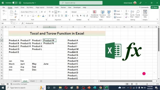The width and height of the screenshot is (160, 90).
Task: Click the AutoSum sigma icon
Action: point(126,11)
